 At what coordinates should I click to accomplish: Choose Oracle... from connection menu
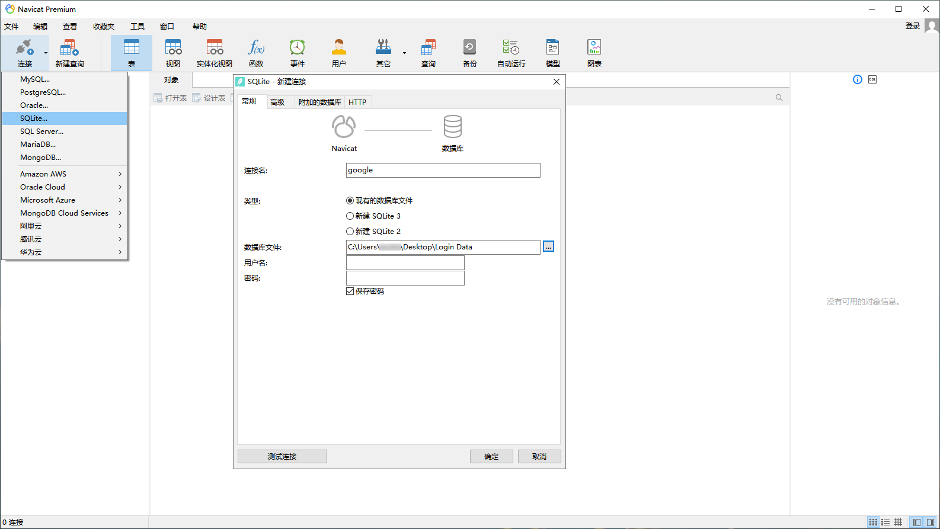point(65,105)
